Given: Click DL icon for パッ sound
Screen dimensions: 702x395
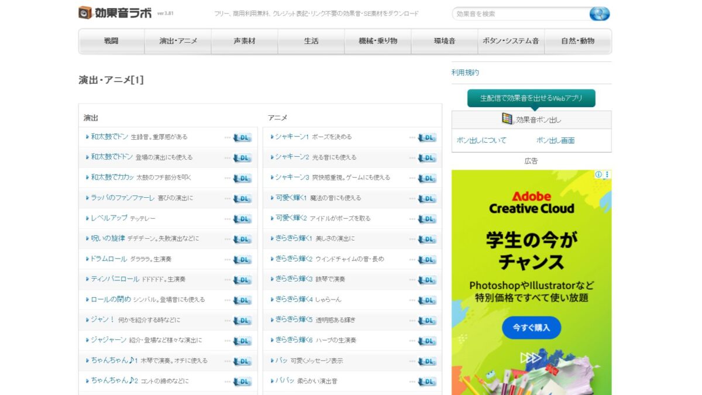Looking at the screenshot, I should [x=427, y=361].
